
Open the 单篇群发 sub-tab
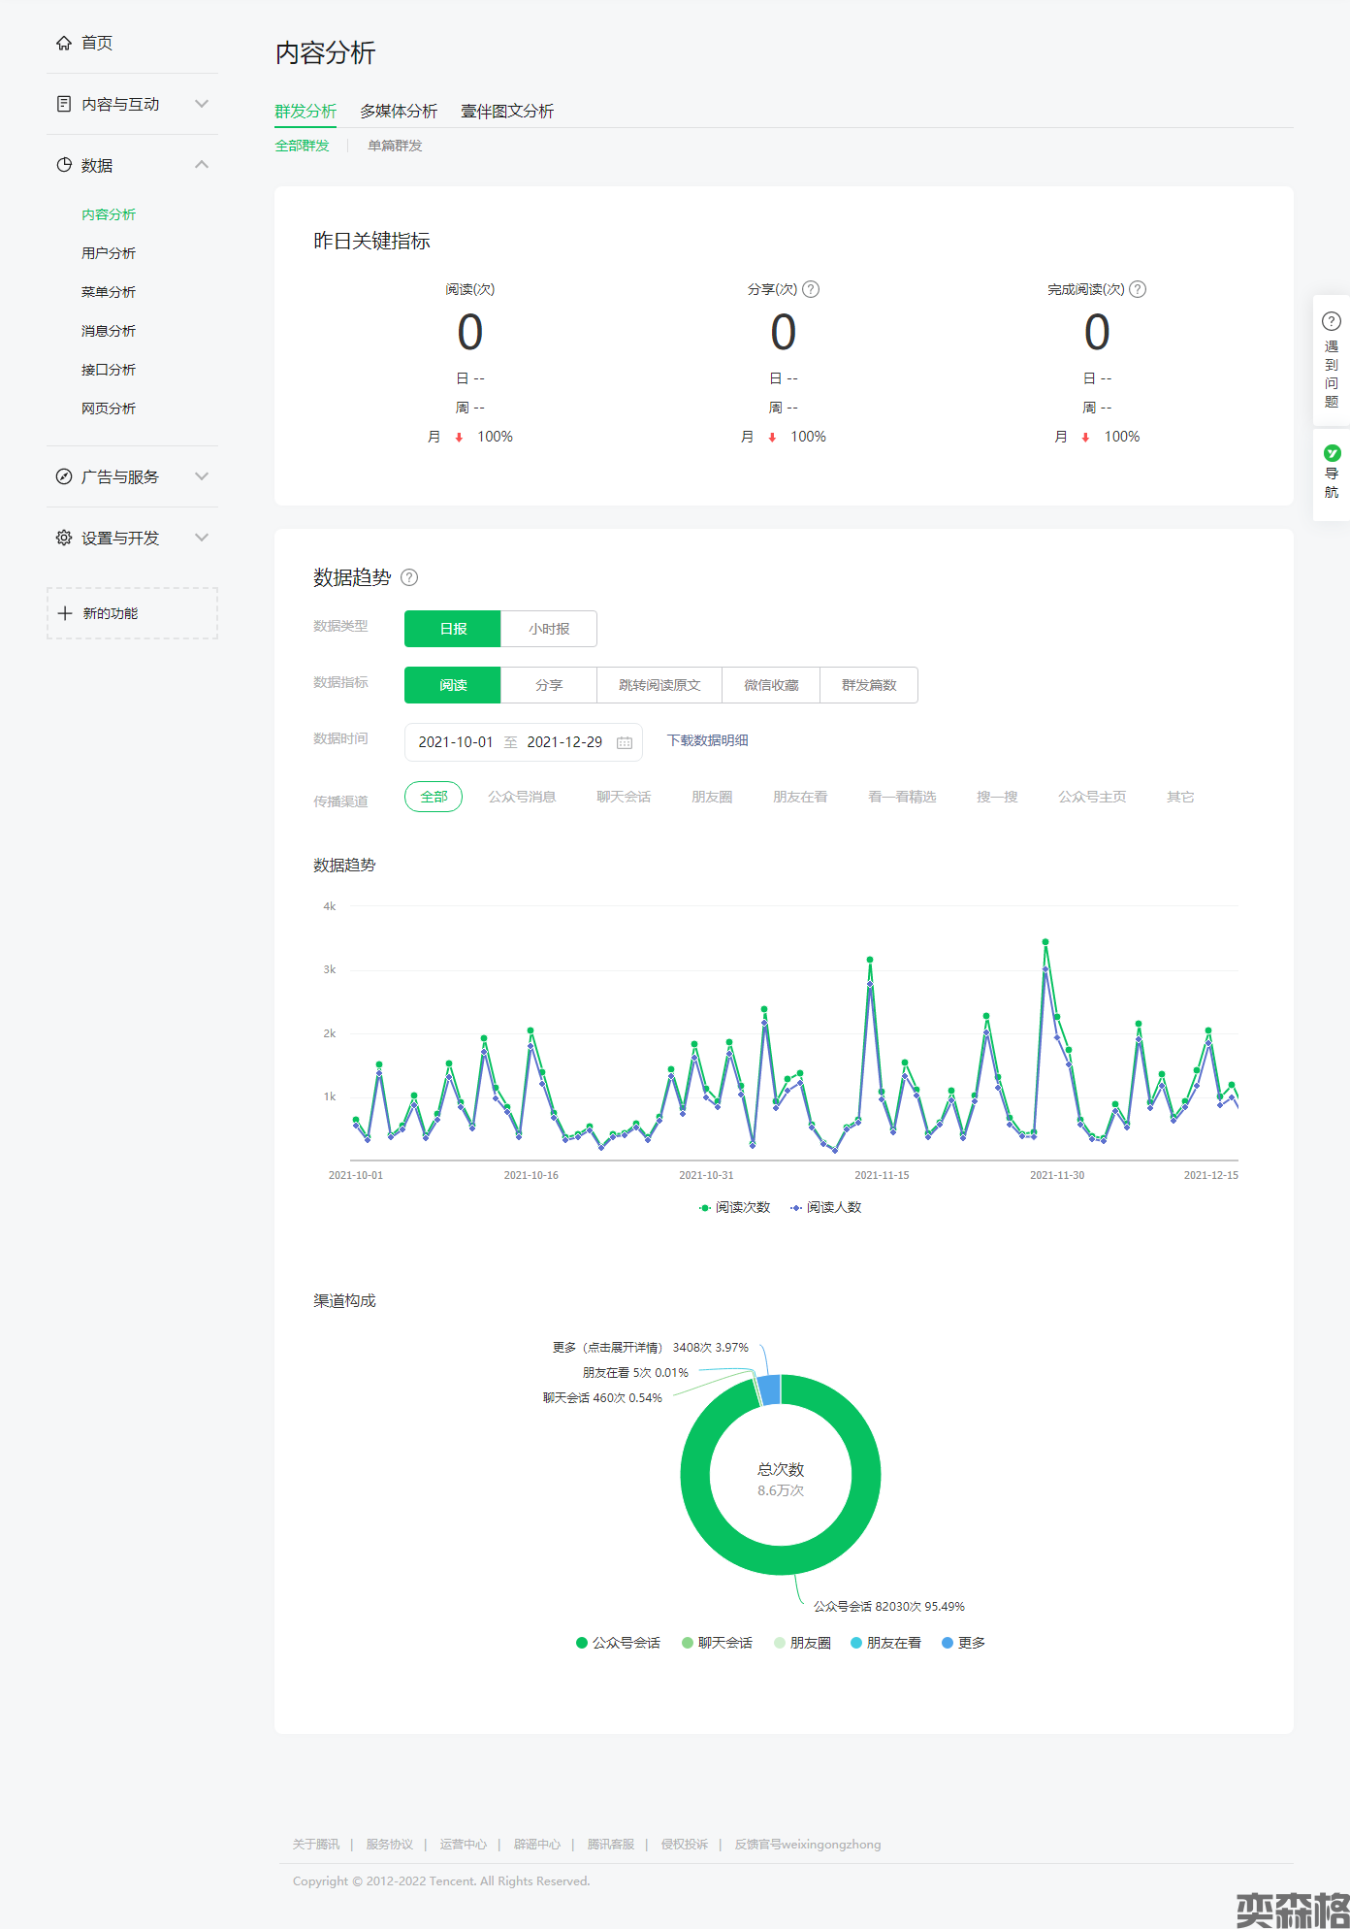pos(395,146)
